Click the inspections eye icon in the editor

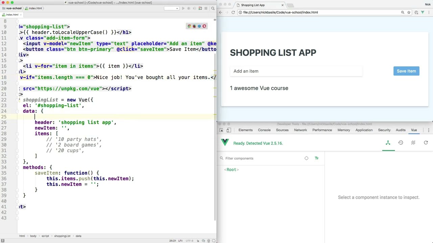point(214,20)
